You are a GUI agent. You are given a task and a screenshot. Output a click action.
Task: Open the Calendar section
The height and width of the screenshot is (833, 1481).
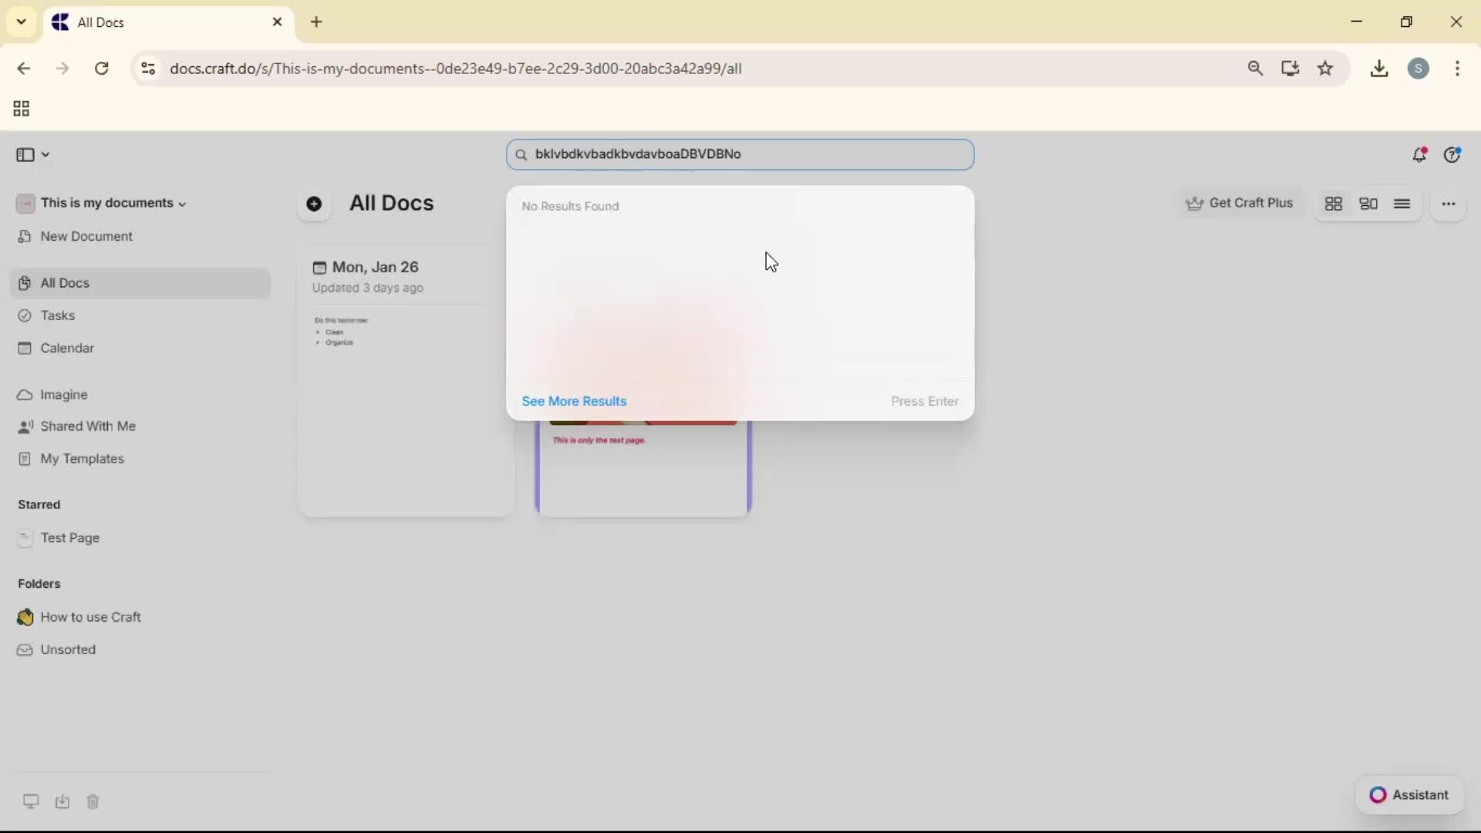click(66, 348)
